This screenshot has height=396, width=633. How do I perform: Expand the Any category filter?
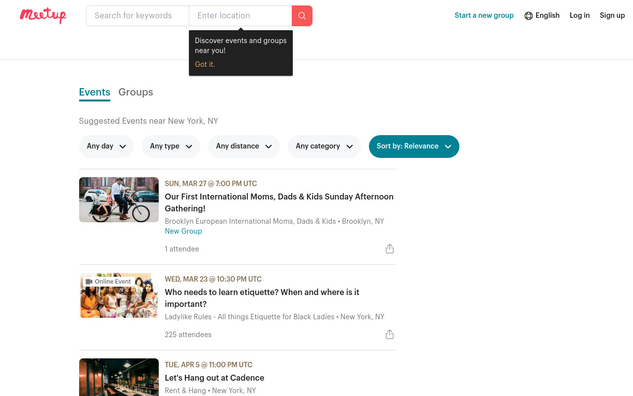point(324,147)
